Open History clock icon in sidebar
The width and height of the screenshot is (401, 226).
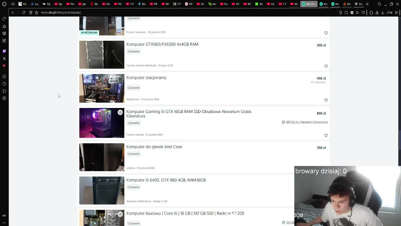click(4, 84)
